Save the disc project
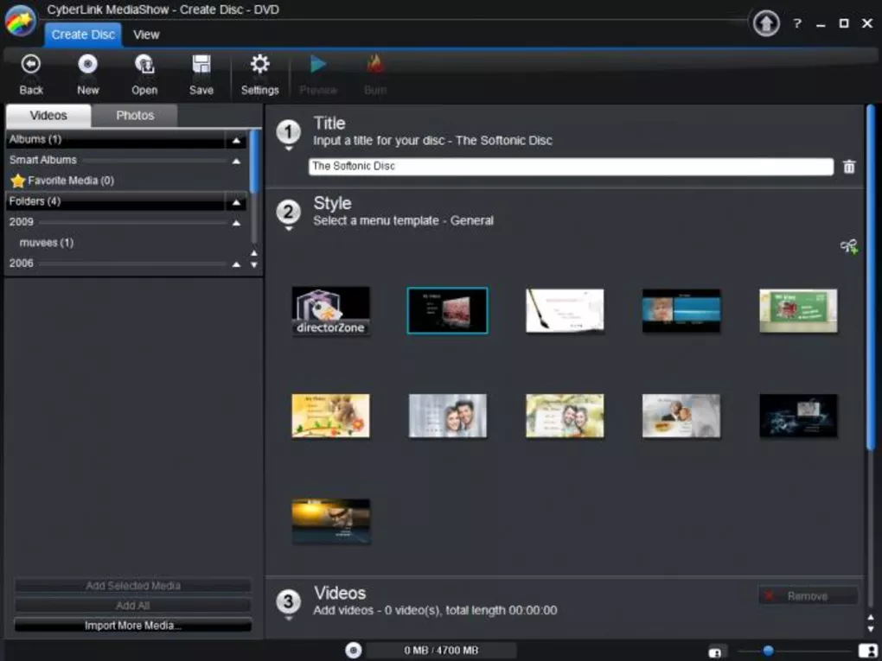Image resolution: width=882 pixels, height=661 pixels. pos(201,64)
